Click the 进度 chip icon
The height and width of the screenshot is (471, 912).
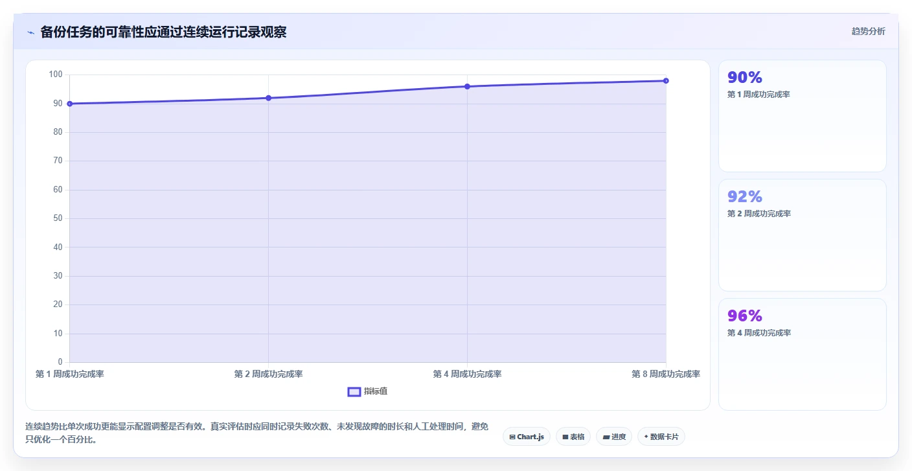(x=606, y=437)
